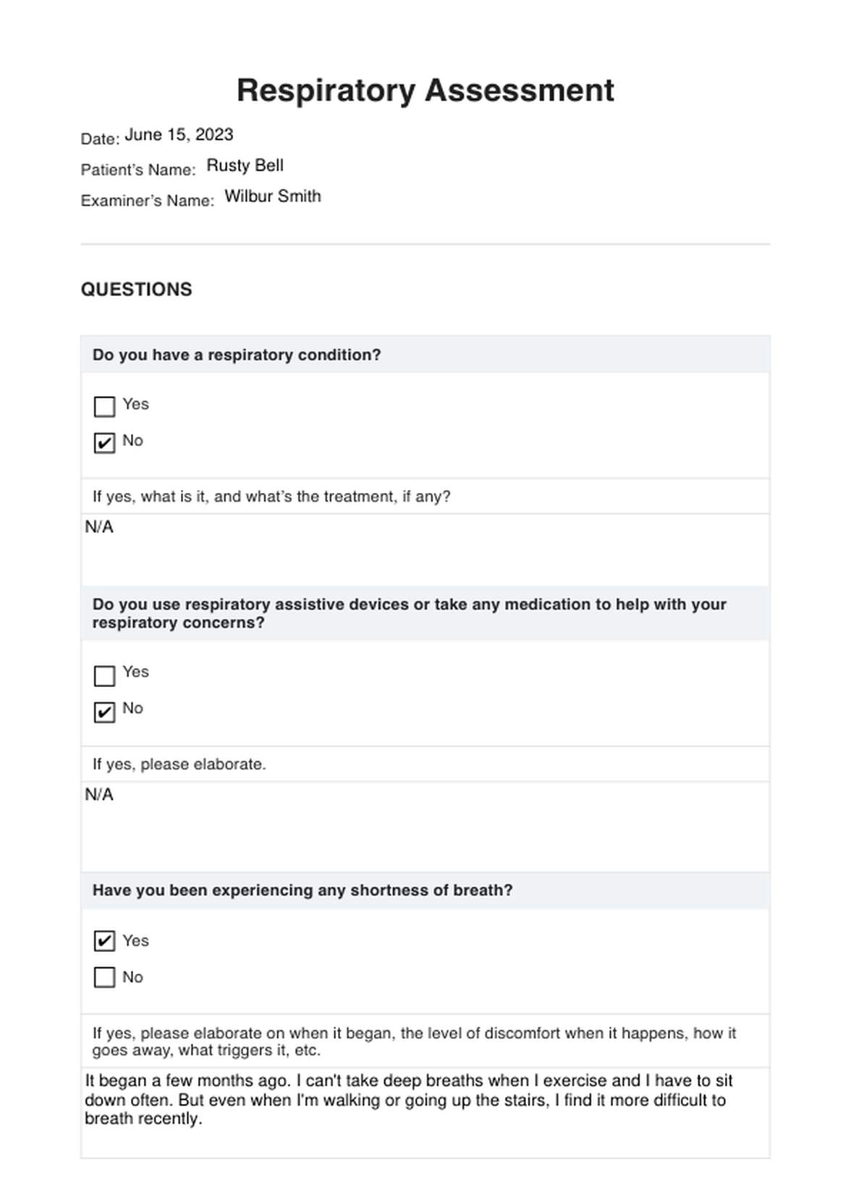Click the shortness of breath question header
The height and width of the screenshot is (1180, 851).
pyautogui.click(x=302, y=890)
